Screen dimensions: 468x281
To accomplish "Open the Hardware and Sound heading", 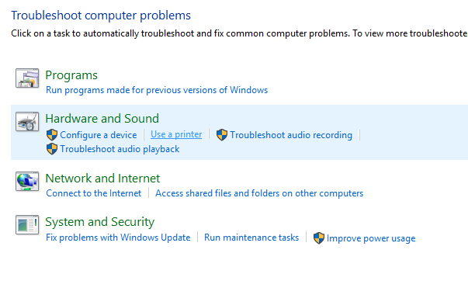I will [x=102, y=119].
